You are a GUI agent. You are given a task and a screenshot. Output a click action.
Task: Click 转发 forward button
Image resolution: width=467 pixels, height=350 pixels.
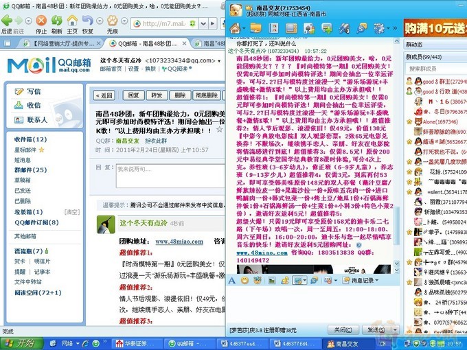click(157, 95)
